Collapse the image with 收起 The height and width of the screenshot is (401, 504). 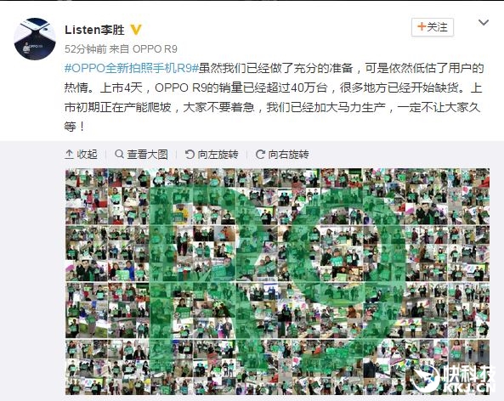coord(81,155)
